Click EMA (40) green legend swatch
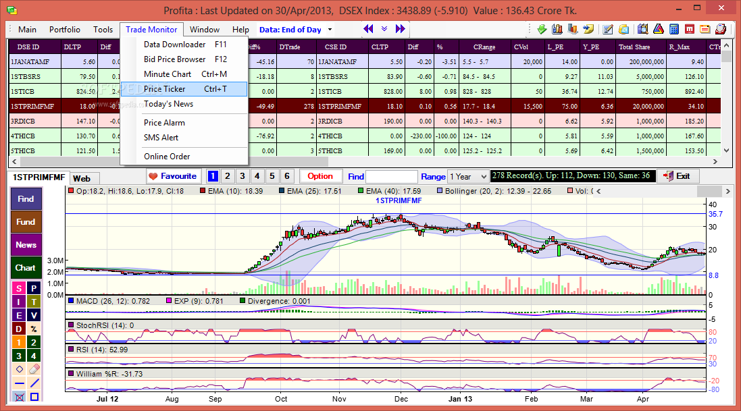The width and height of the screenshot is (741, 411). point(361,192)
